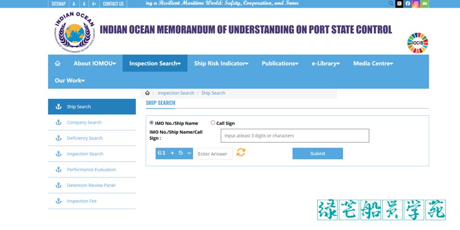The image size is (460, 230).
Task: Expand the Inspection Search dropdown menu
Action: (155, 63)
